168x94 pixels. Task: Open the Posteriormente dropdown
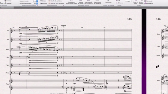click(35, 1)
